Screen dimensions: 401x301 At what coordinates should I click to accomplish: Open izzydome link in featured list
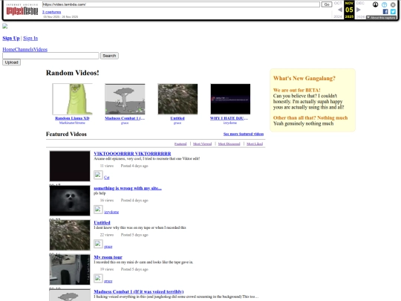coord(111,212)
